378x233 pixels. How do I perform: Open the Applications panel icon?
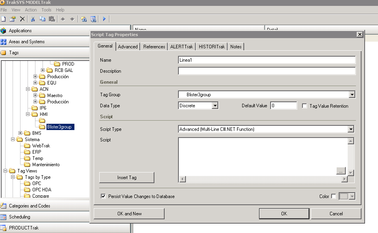pos(4,31)
